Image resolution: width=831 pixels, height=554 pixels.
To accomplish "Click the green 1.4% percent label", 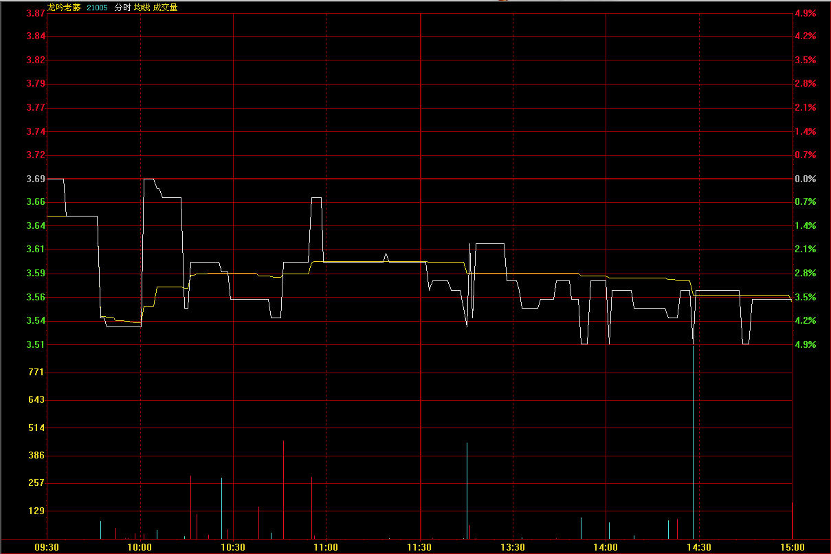I will pos(805,225).
